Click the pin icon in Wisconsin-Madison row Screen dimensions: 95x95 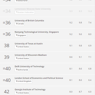pyautogui.click(x=17, y=58)
